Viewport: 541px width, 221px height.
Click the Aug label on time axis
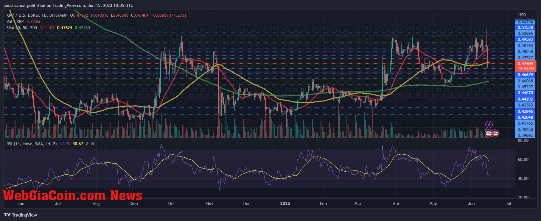point(96,203)
